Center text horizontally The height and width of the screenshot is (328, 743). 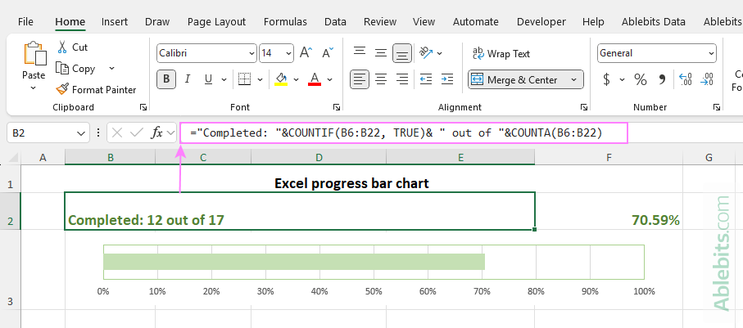(381, 79)
